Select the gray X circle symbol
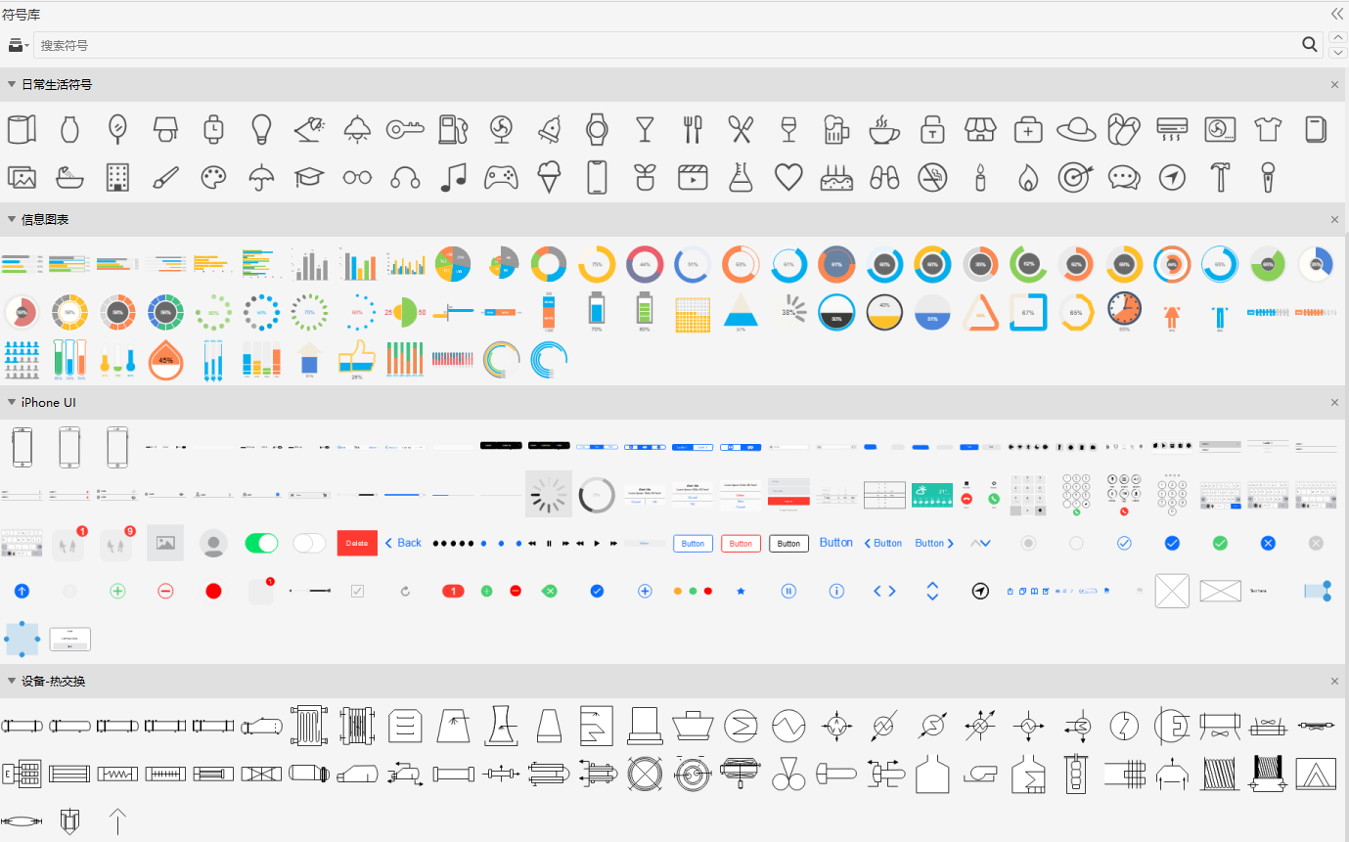Image resolution: width=1349 pixels, height=842 pixels. tap(1316, 543)
